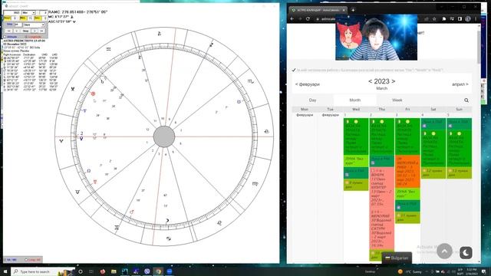Image resolution: width=491 pixels, height=276 pixels.
Task: Click the year input field in the chart panel
Action: pyautogui.click(x=12, y=12)
